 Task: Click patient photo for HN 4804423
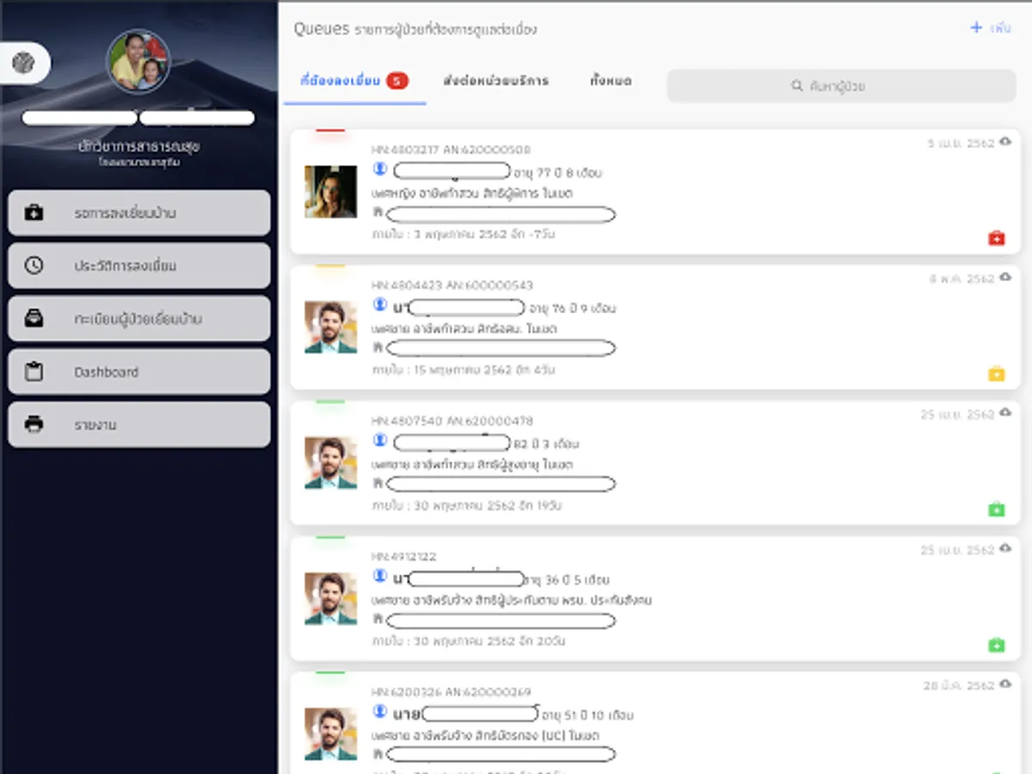click(x=330, y=328)
